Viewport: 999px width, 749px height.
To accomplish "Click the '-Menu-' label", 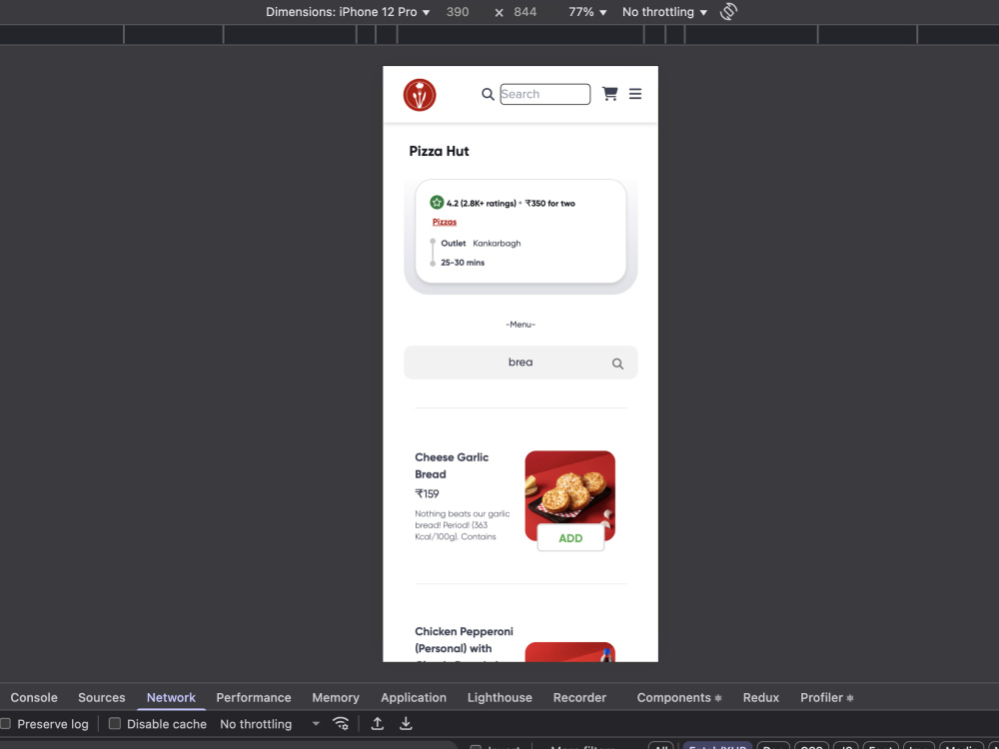I will (520, 325).
